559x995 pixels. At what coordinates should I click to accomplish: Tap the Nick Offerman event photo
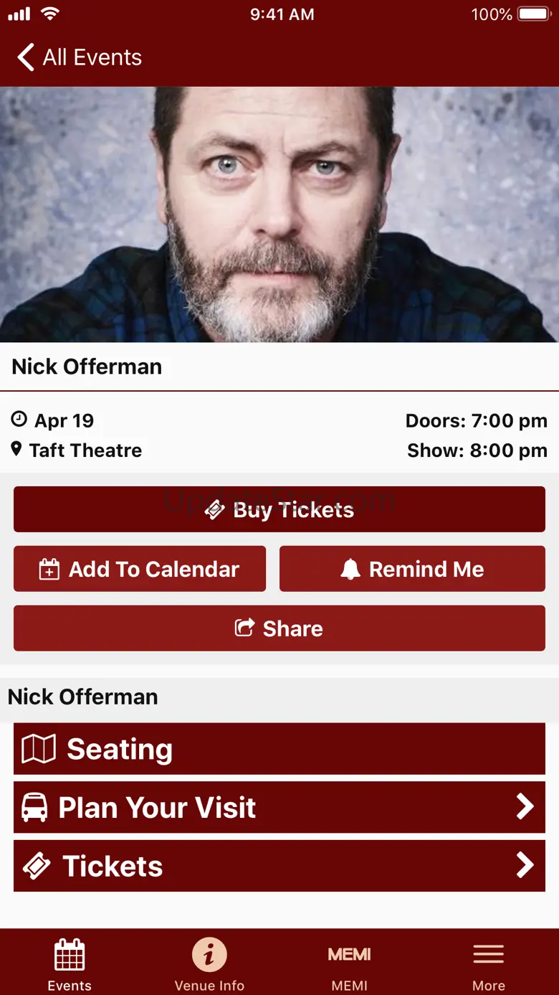coord(279,214)
